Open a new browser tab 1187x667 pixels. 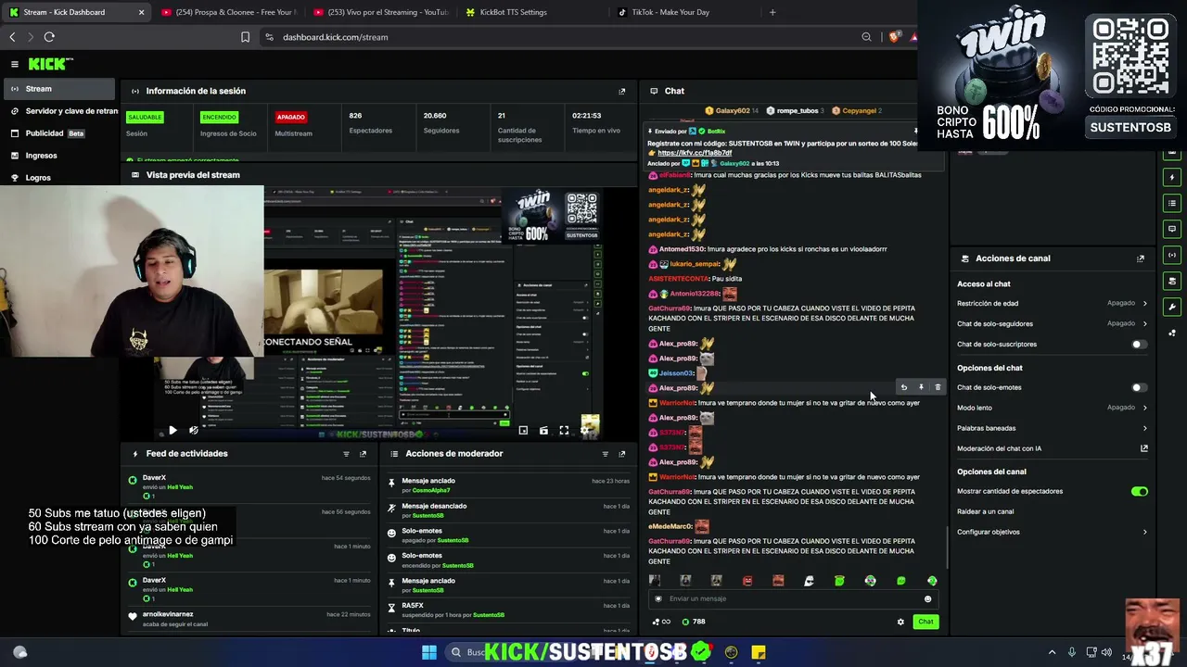pos(772,12)
